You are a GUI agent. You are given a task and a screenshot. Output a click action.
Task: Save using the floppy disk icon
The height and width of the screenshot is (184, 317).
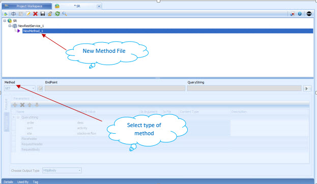coord(43,14)
